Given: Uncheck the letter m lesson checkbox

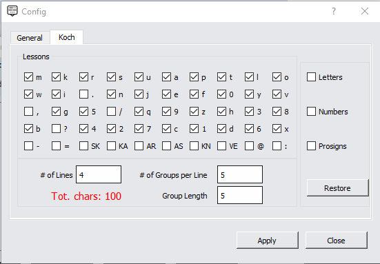Looking at the screenshot, I should point(28,77).
